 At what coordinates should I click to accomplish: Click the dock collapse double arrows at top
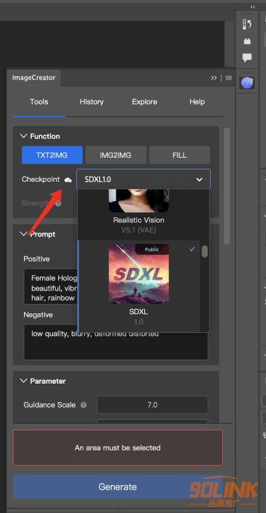pyautogui.click(x=253, y=7)
